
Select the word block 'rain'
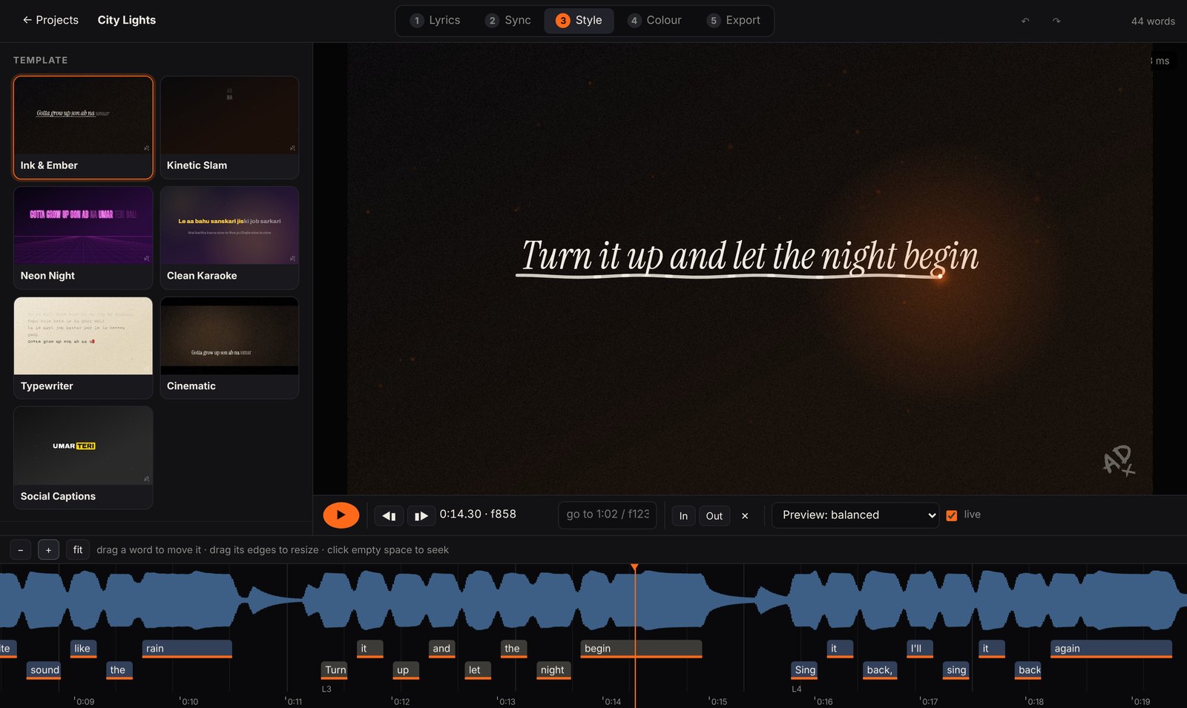click(x=187, y=649)
